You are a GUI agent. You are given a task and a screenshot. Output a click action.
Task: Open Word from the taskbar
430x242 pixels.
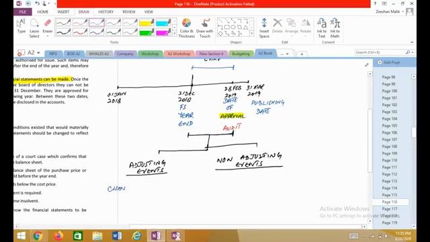pyautogui.click(x=117, y=236)
